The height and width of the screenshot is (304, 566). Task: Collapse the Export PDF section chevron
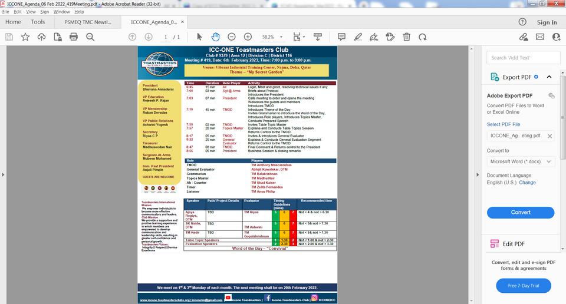(549, 77)
